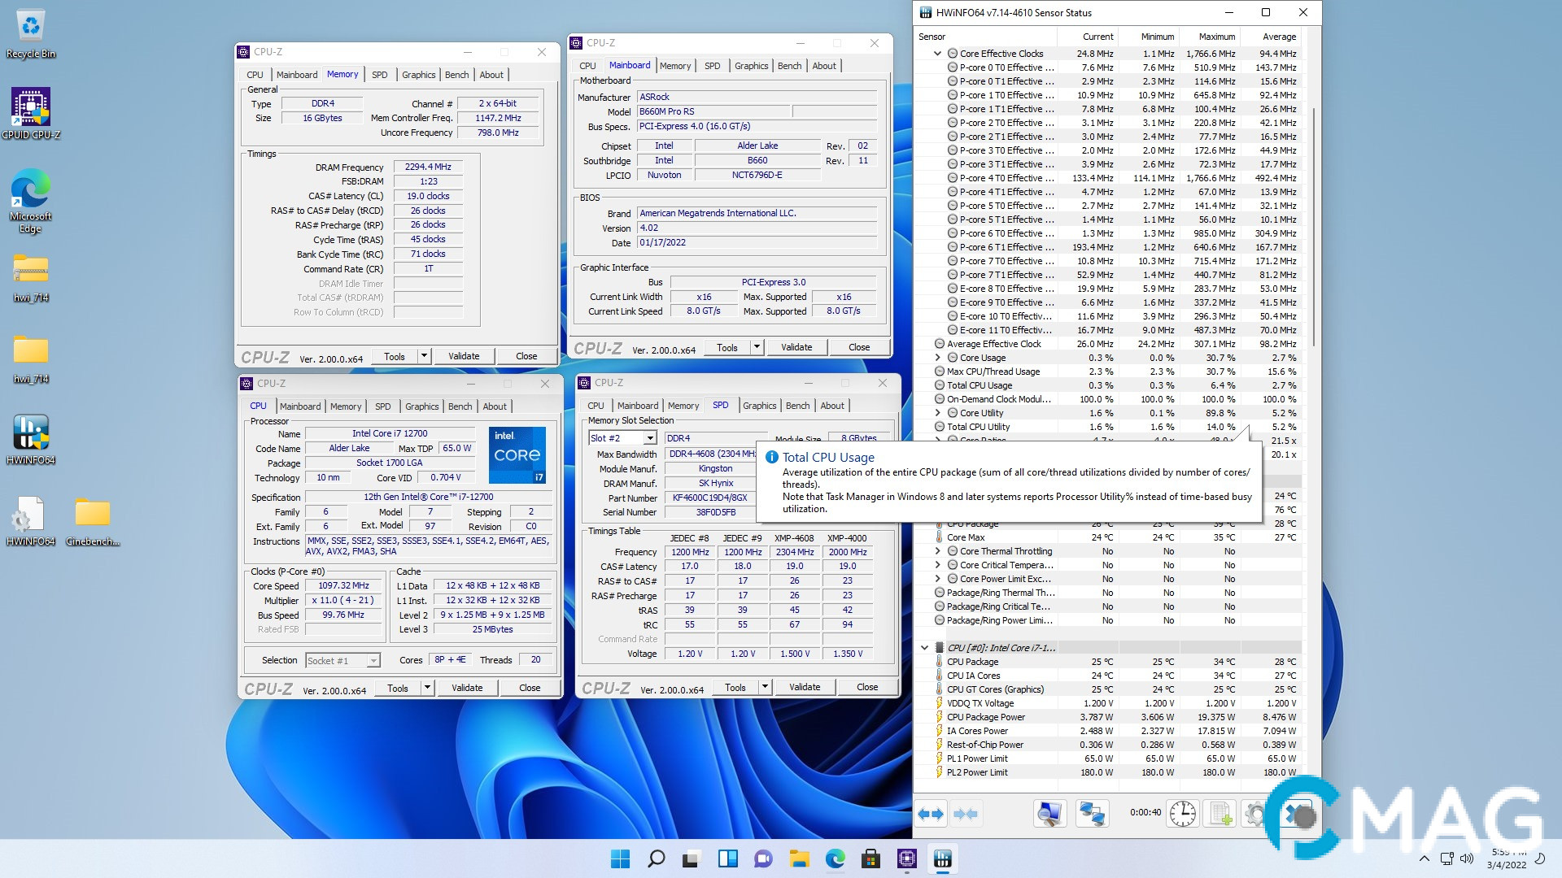Switch to Bench tab in Memory CPU-Z window
Image resolution: width=1562 pixels, height=878 pixels.
[x=456, y=75]
